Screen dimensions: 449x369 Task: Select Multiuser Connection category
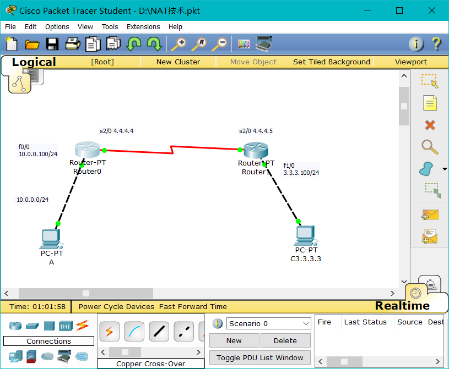click(82, 356)
